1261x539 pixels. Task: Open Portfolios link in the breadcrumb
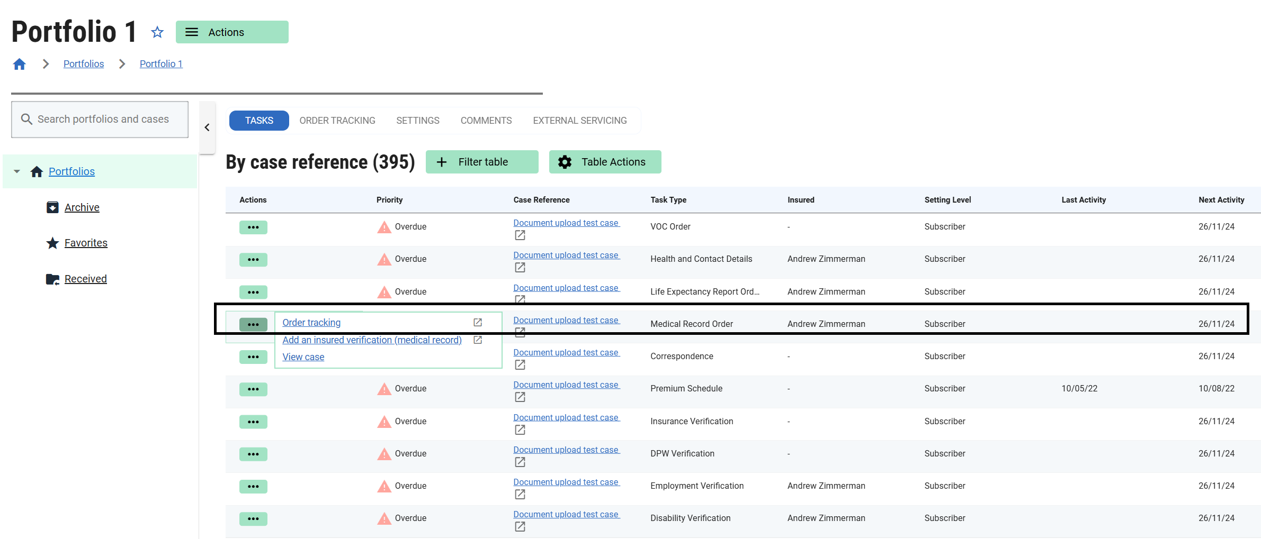point(84,64)
